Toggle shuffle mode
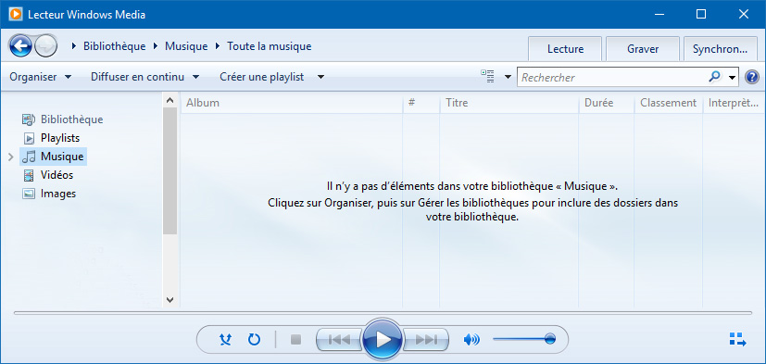 tap(226, 339)
